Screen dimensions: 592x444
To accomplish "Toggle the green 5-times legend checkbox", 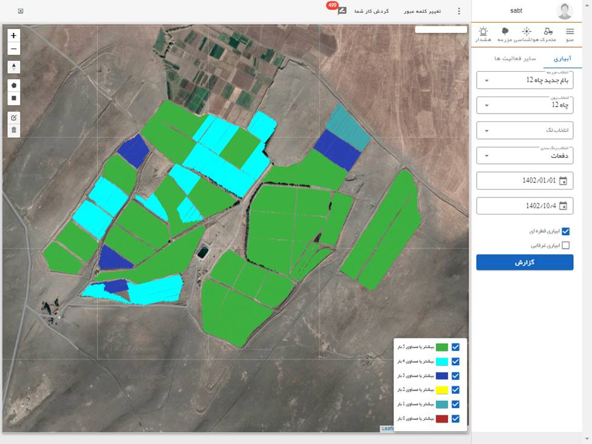I will pos(455,347).
